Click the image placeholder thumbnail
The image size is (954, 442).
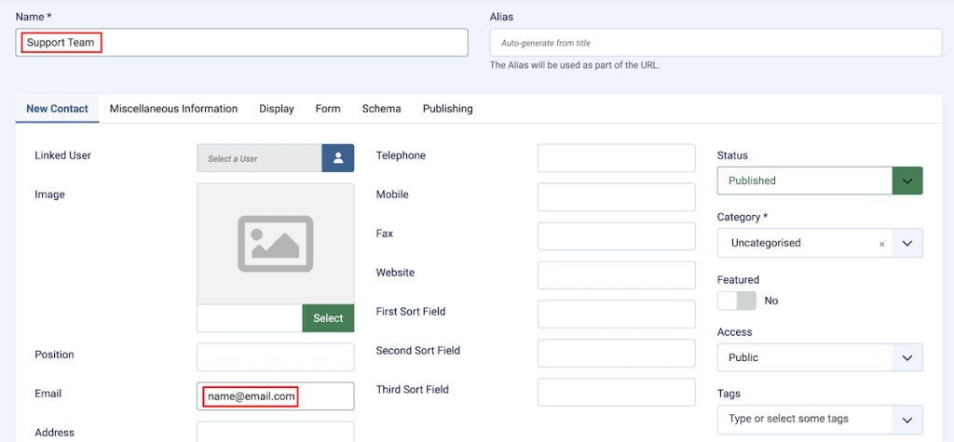point(276,243)
